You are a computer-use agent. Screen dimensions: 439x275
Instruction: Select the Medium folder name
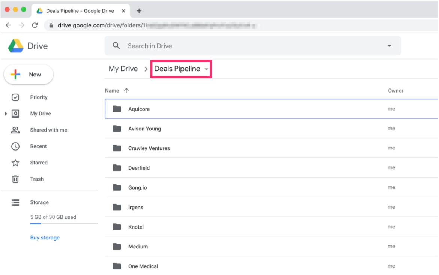pos(138,247)
